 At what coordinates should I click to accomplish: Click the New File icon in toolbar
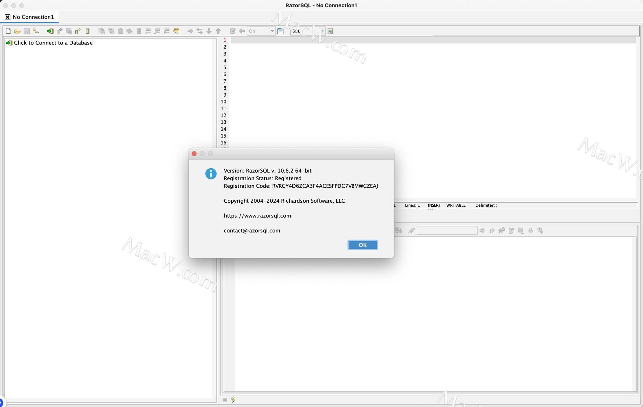tap(8, 31)
